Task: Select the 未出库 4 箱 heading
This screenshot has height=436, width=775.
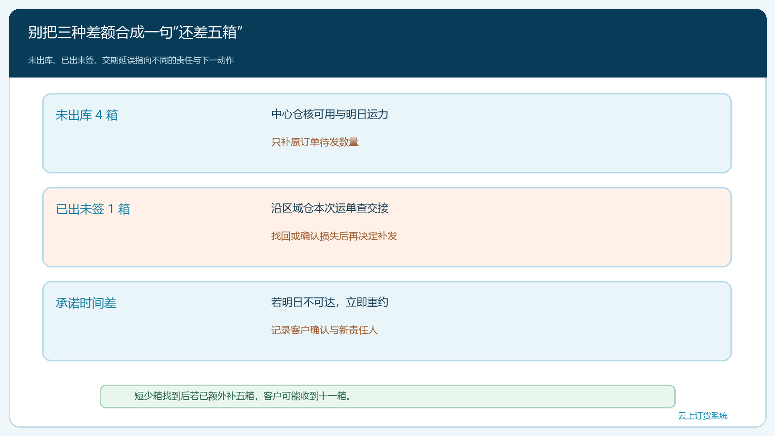Action: coord(87,115)
